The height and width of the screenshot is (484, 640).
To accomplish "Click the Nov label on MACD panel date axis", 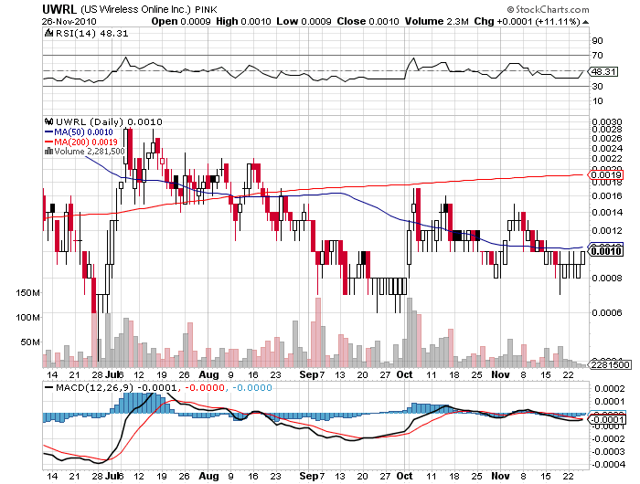I will 500,476.
